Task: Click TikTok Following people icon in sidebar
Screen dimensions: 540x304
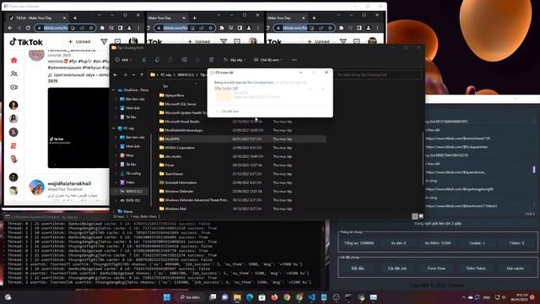Action: point(13,73)
